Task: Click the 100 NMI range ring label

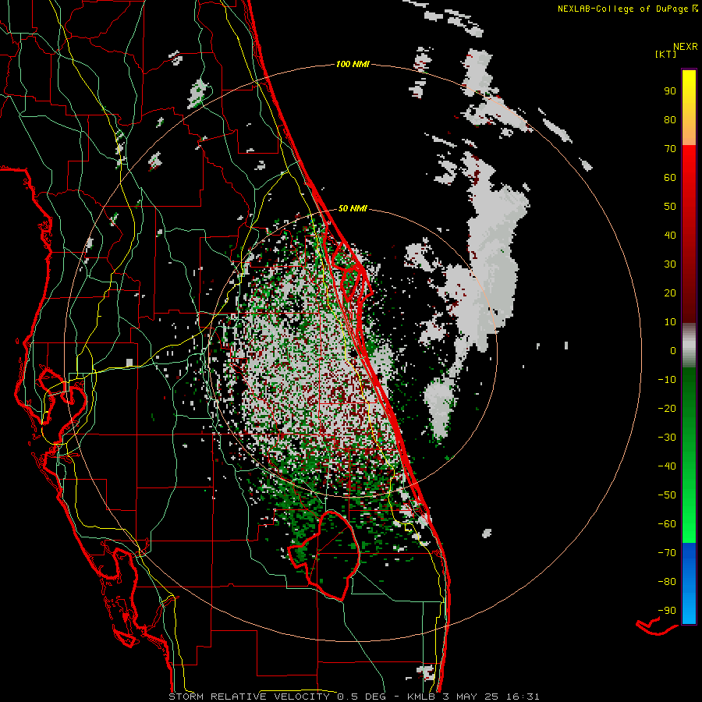Action: tap(353, 65)
